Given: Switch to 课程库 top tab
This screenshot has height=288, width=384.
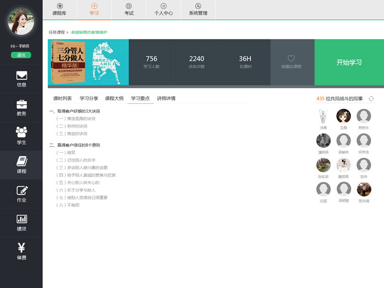Looking at the screenshot, I should (x=60, y=10).
